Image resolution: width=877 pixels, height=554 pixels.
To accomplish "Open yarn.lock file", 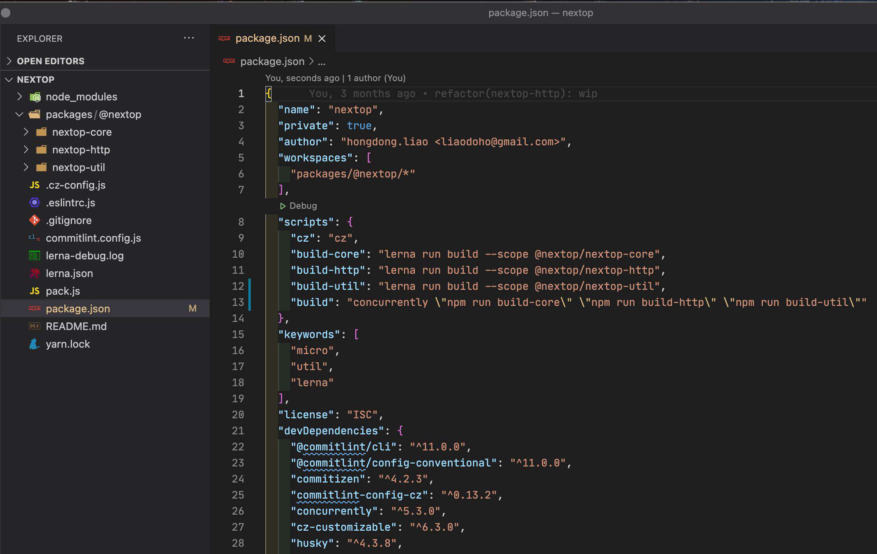I will click(x=68, y=344).
